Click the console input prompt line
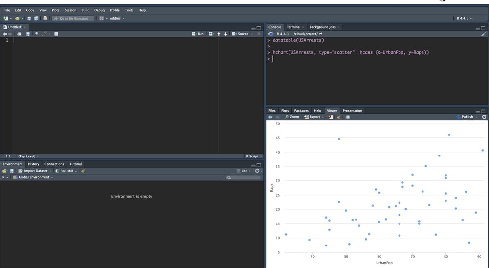 coord(376,59)
